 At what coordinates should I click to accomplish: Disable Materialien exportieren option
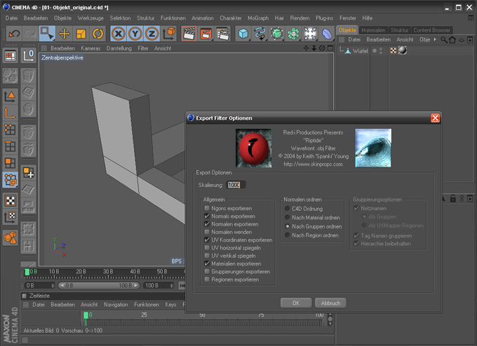point(207,264)
